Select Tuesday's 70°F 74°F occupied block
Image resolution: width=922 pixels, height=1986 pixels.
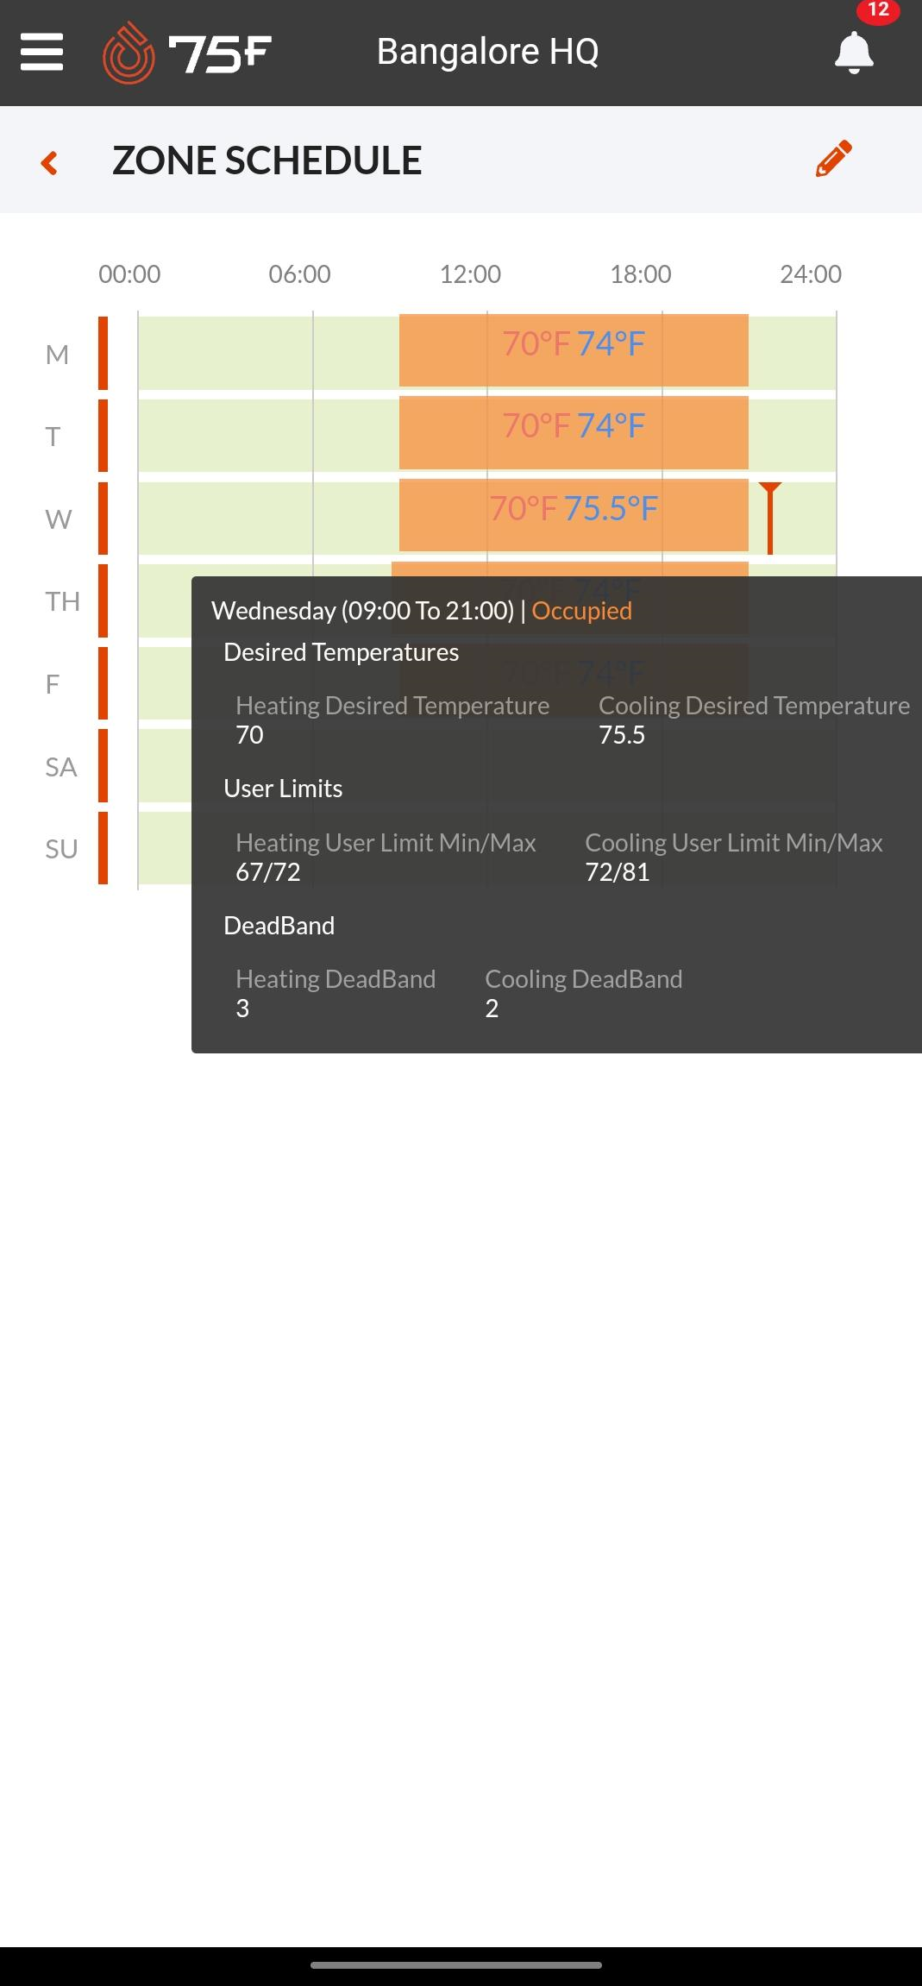tap(574, 432)
